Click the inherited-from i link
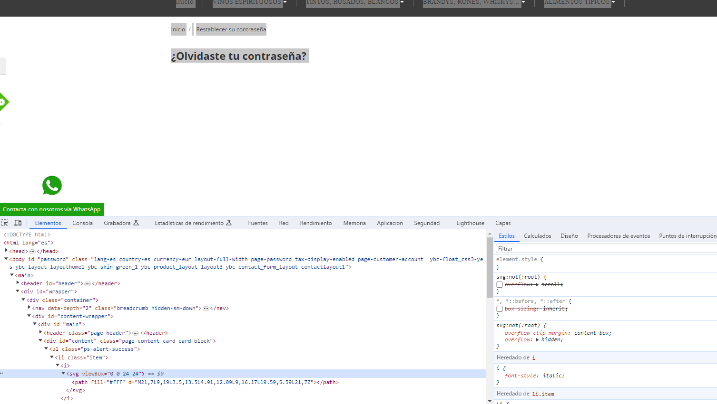This screenshot has height=404, width=717. pyautogui.click(x=533, y=357)
